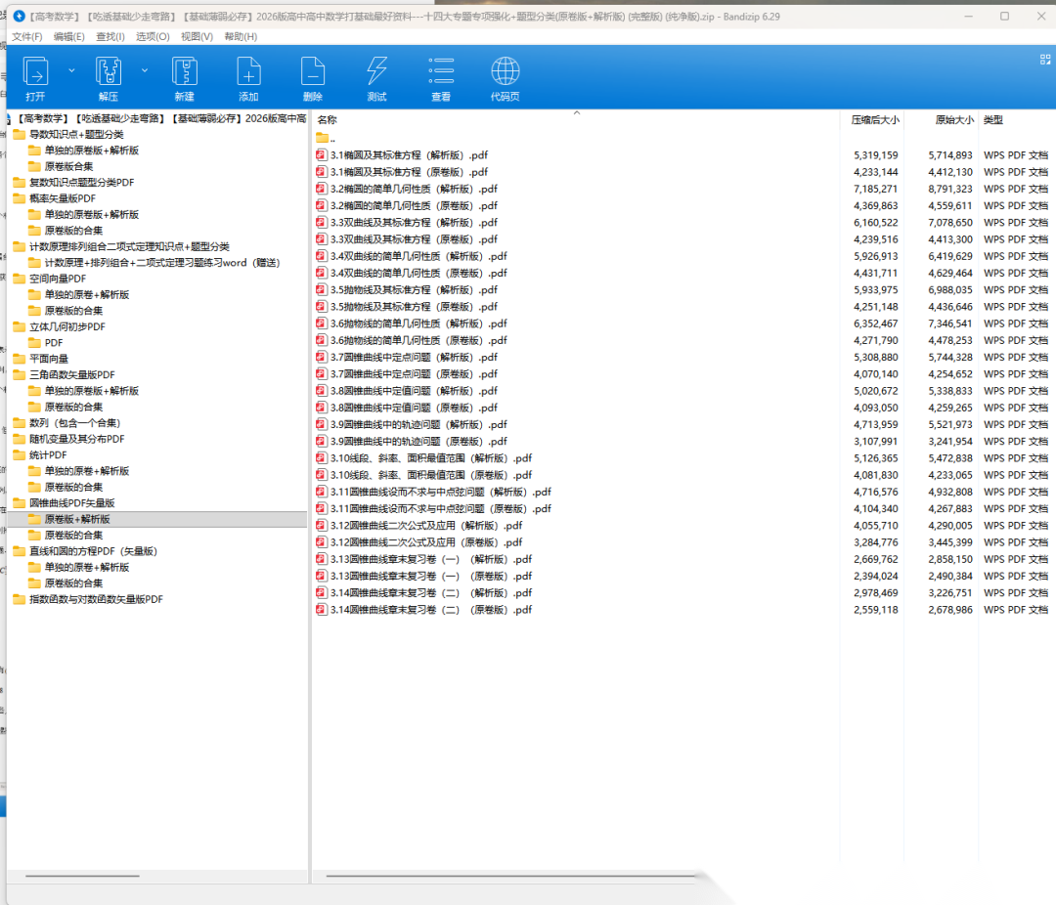Click the 查看 (View) toolbar icon
Screen dimensions: 1056x905
pos(441,72)
